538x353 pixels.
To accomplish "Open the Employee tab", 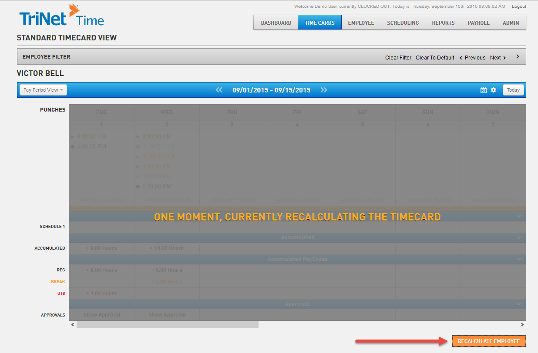I will (x=361, y=23).
